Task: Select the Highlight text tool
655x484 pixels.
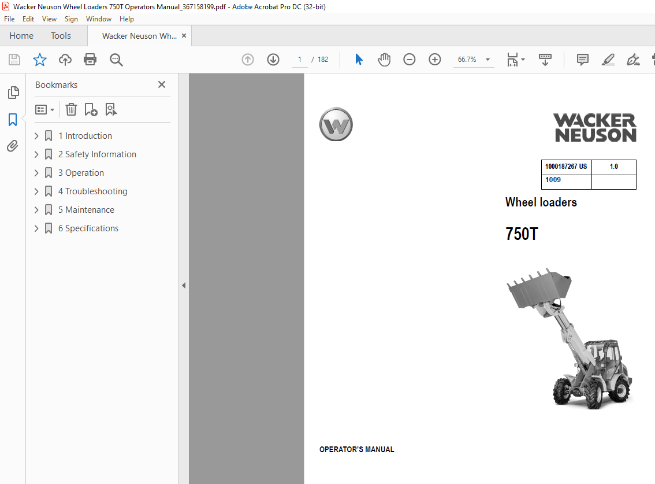Action: tap(608, 59)
